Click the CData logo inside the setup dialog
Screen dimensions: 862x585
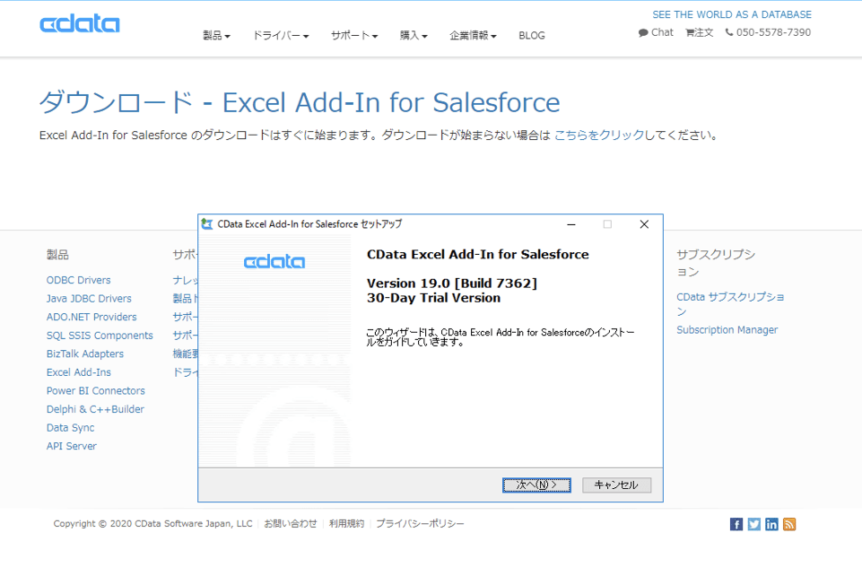click(x=274, y=262)
